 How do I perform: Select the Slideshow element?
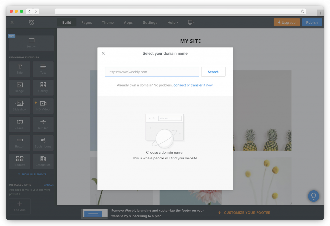(20, 106)
